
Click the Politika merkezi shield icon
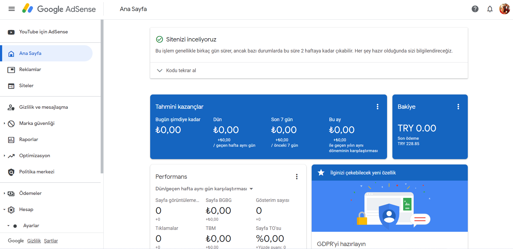point(11,172)
